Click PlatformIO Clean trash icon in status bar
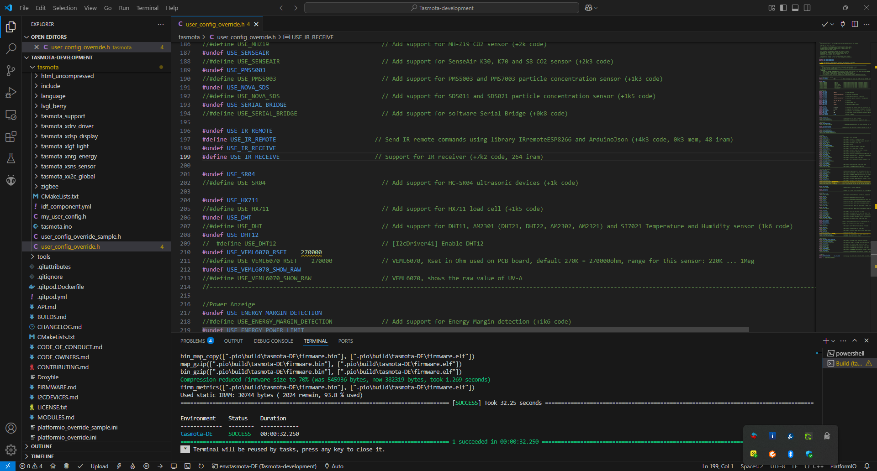Image resolution: width=877 pixels, height=471 pixels. 66,466
